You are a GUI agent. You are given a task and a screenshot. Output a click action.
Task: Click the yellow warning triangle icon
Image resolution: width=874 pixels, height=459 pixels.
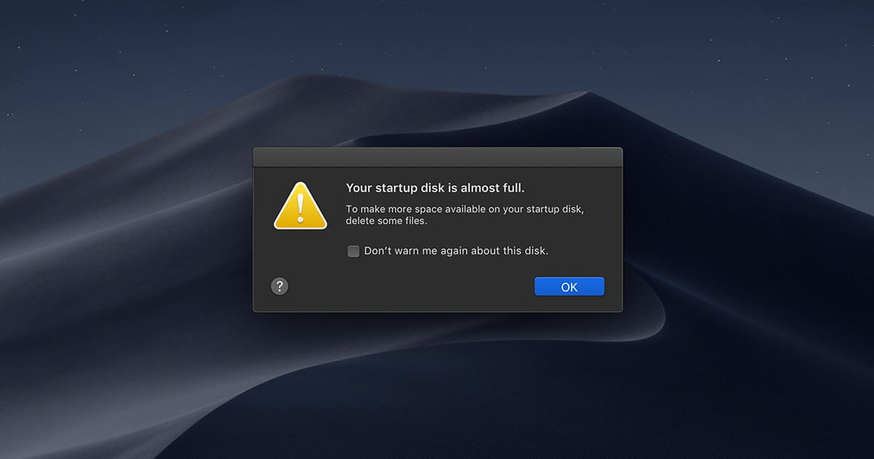click(300, 206)
